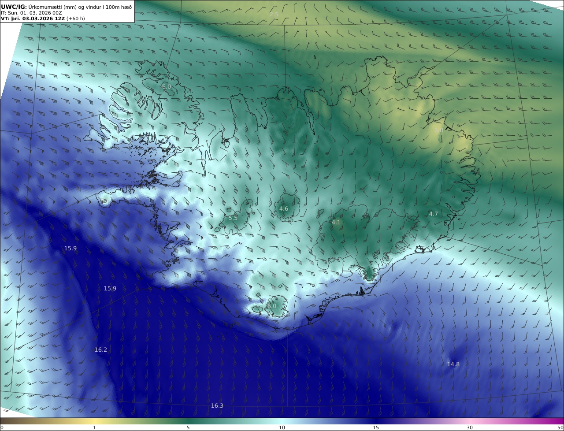Screen dimensions: 564x431
Task: Click the 16.3 value label
Action: [217, 405]
